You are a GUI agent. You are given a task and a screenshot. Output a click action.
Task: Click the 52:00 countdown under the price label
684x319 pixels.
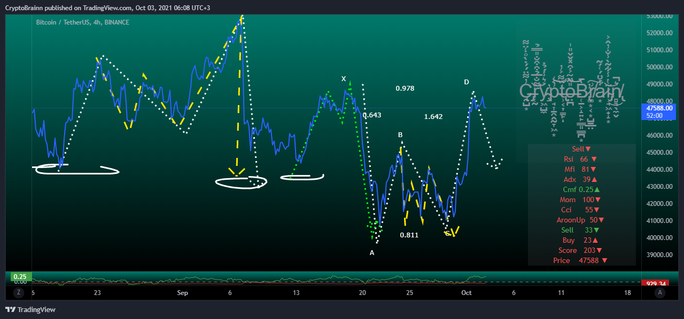[x=654, y=115]
